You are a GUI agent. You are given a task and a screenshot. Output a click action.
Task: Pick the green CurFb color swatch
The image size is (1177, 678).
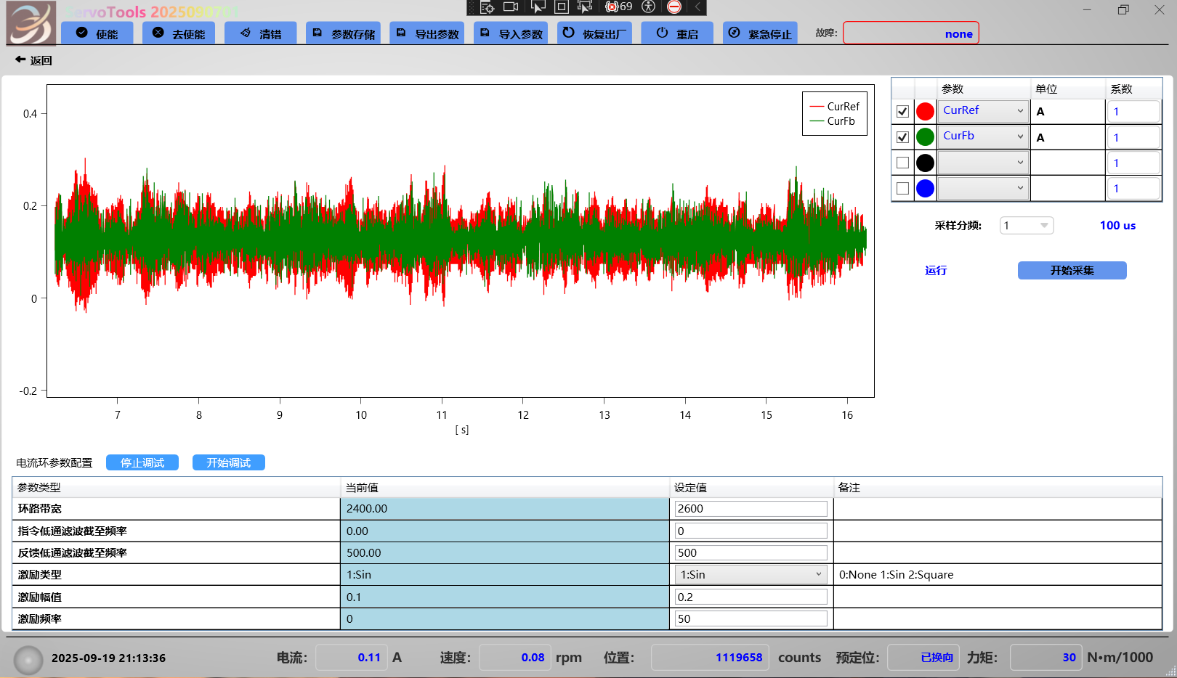(x=925, y=137)
